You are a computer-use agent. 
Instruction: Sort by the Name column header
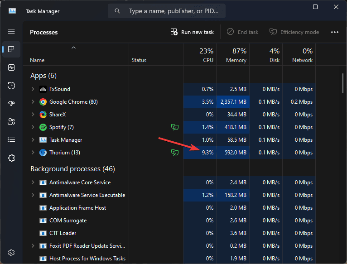(76, 54)
